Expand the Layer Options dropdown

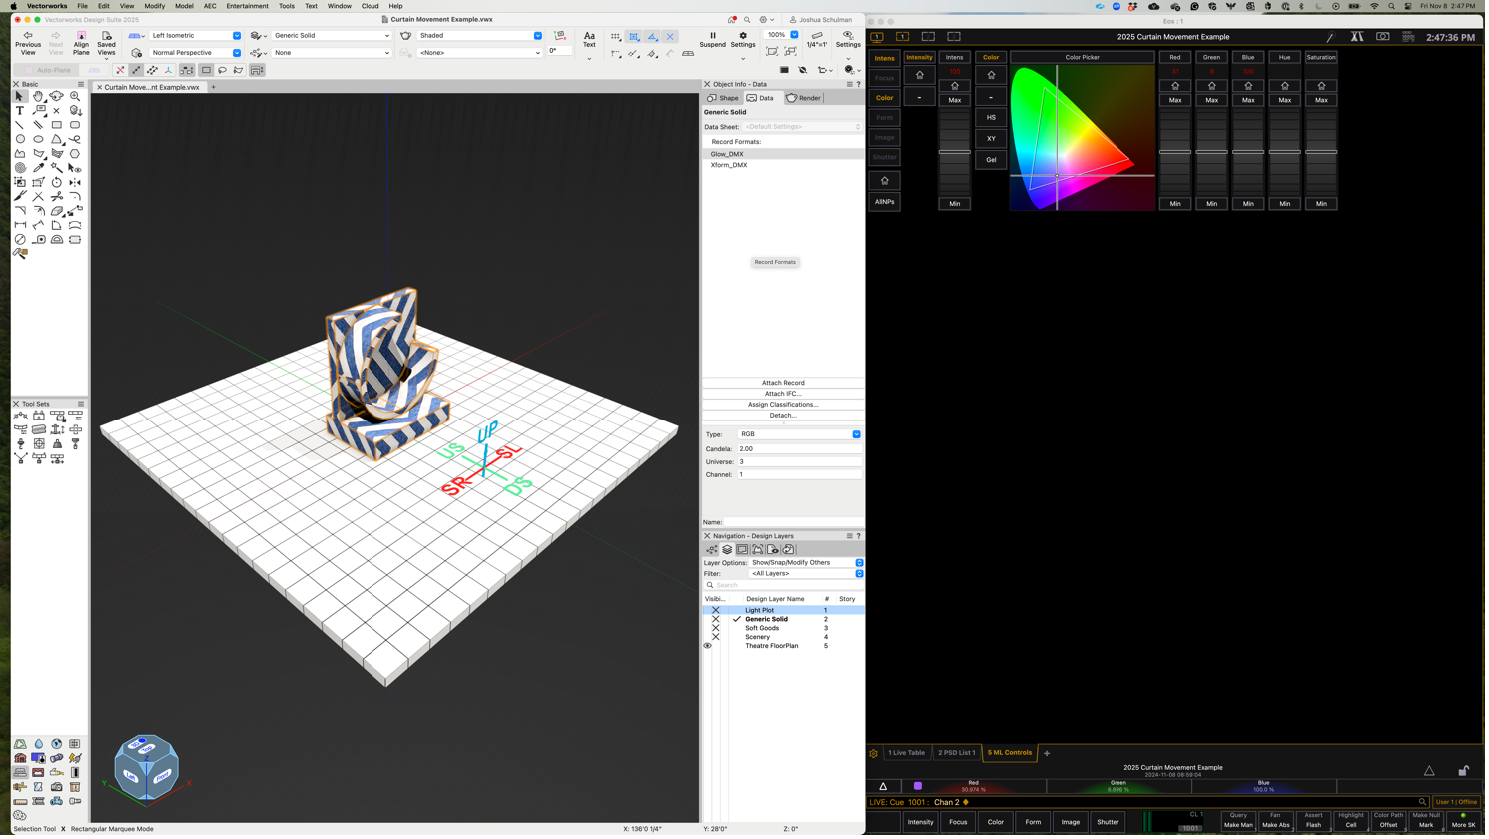pyautogui.click(x=806, y=563)
